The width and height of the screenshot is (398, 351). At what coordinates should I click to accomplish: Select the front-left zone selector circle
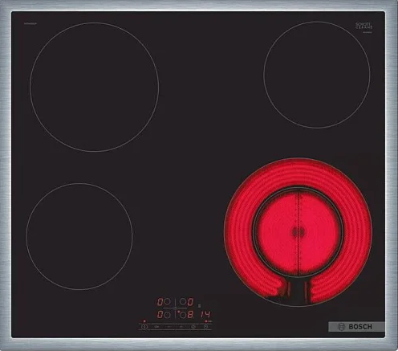click(167, 315)
